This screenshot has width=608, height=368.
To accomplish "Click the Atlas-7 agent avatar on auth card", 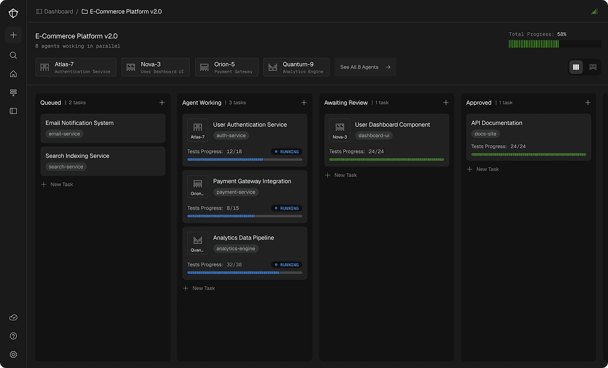I will point(198,129).
